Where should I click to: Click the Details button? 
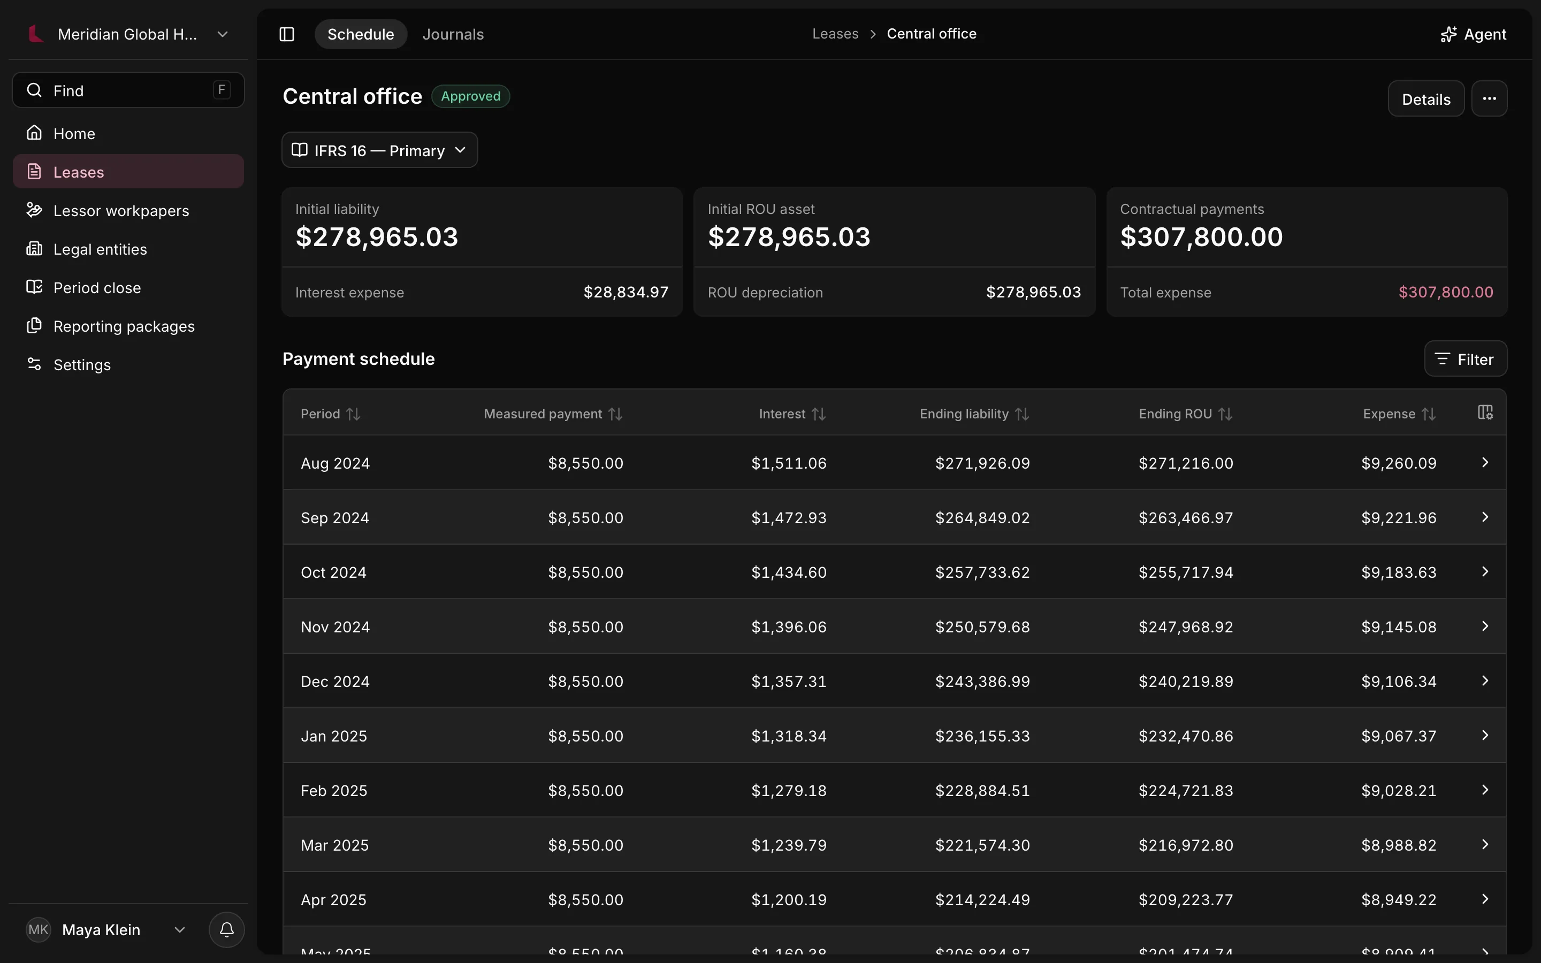(x=1426, y=99)
